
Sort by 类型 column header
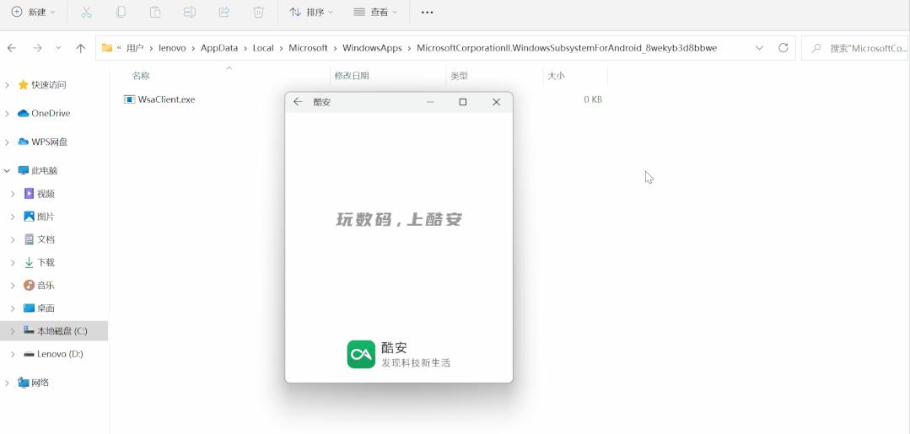[459, 76]
